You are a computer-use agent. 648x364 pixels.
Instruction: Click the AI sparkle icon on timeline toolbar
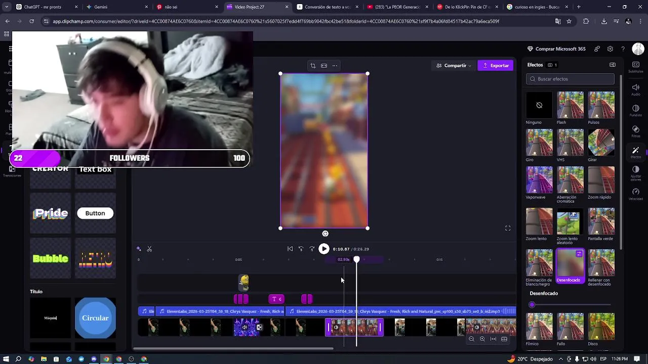(x=139, y=249)
